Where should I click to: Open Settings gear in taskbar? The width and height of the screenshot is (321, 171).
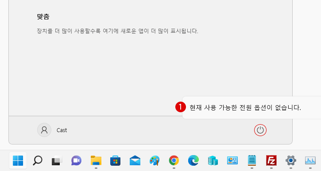click(291, 160)
